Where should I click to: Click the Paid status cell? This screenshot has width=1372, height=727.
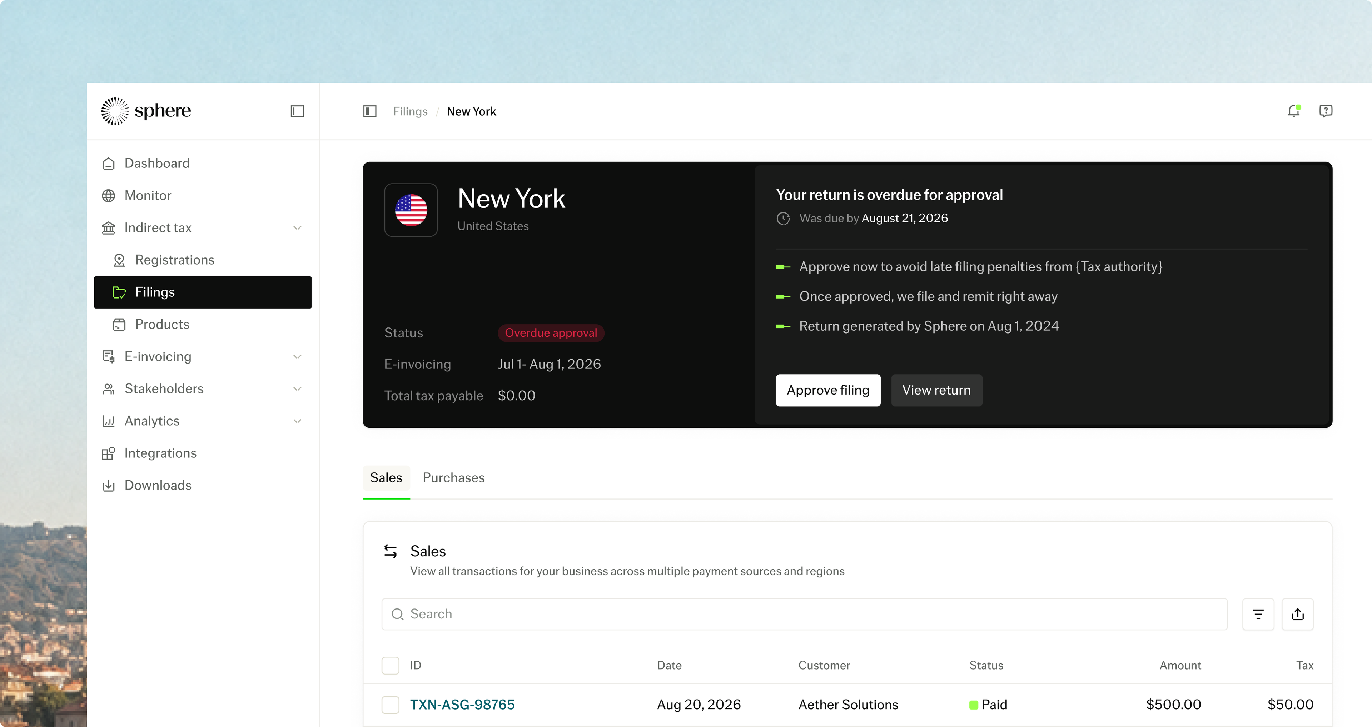pos(988,705)
